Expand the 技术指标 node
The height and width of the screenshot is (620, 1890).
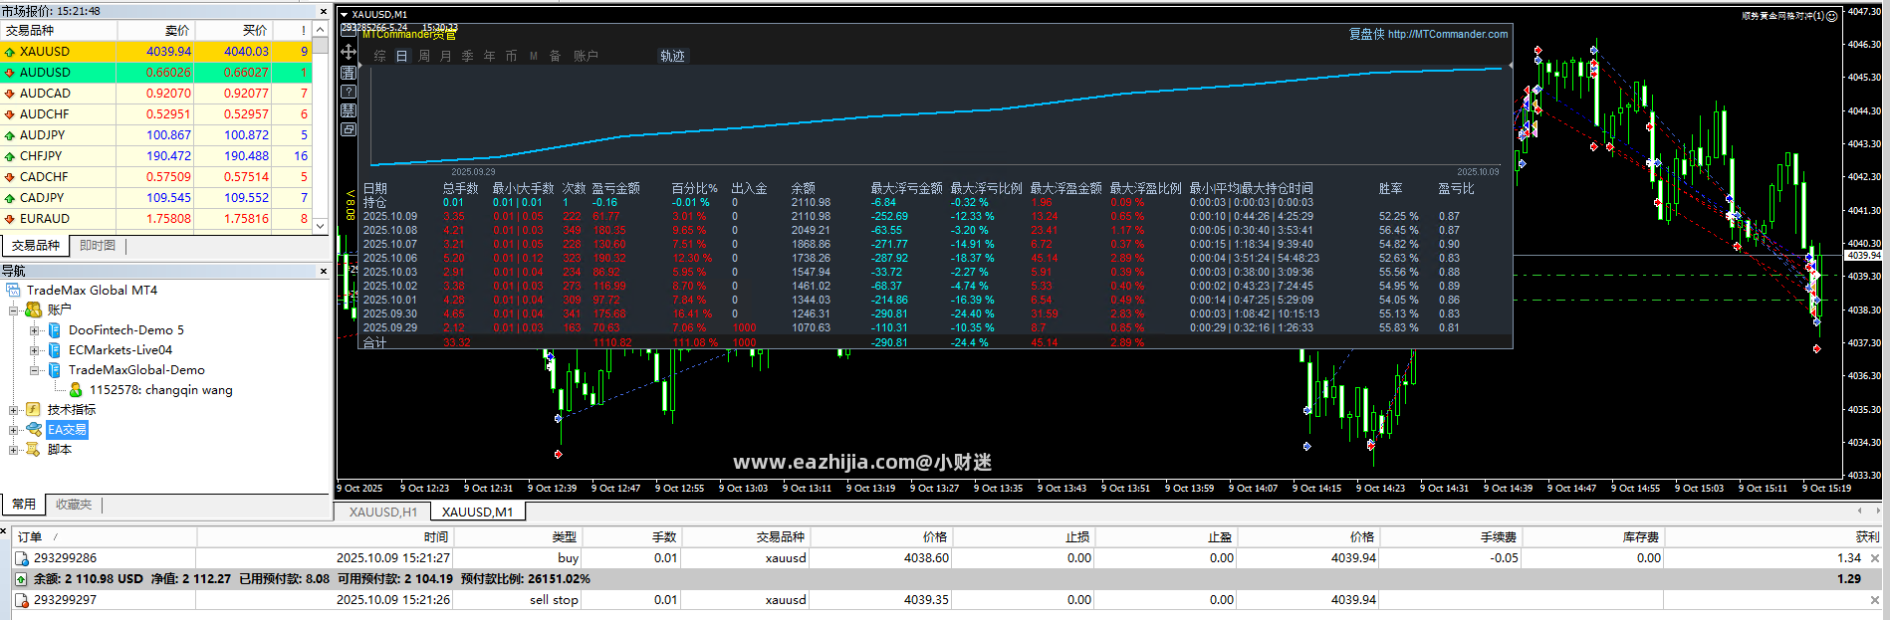coord(14,409)
